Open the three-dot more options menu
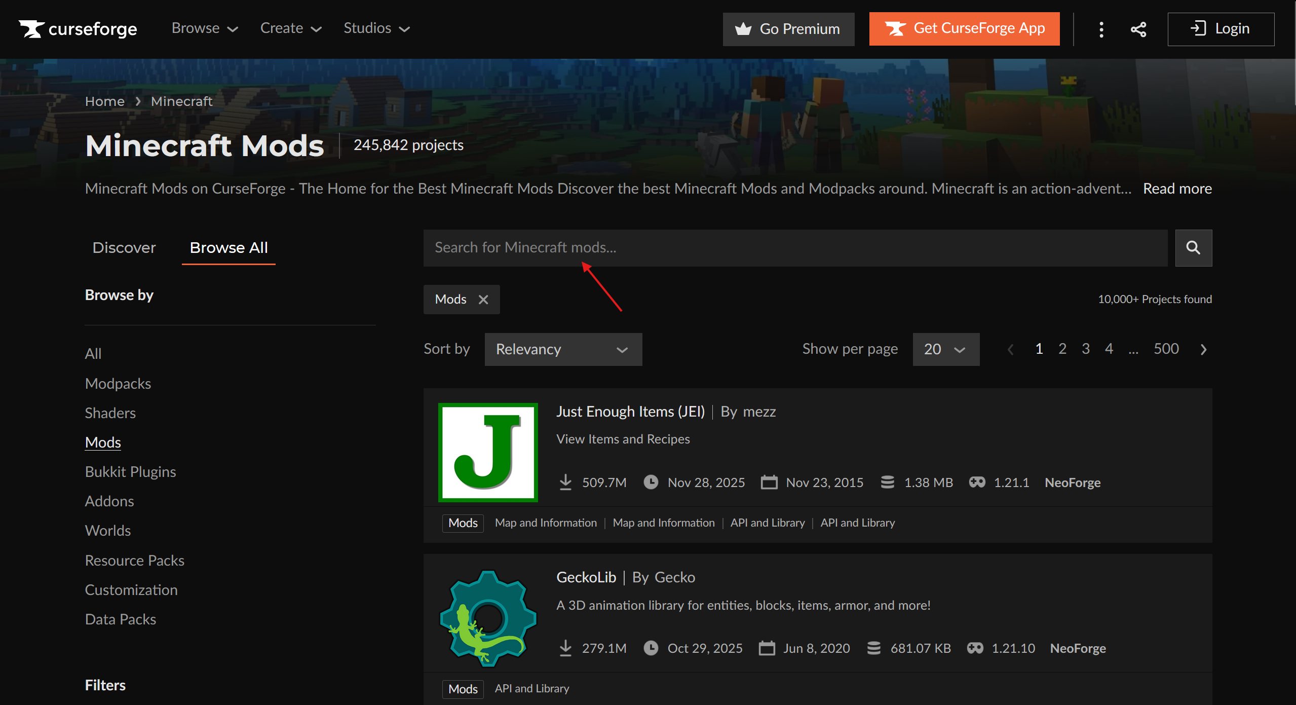Viewport: 1296px width, 705px height. click(1101, 29)
